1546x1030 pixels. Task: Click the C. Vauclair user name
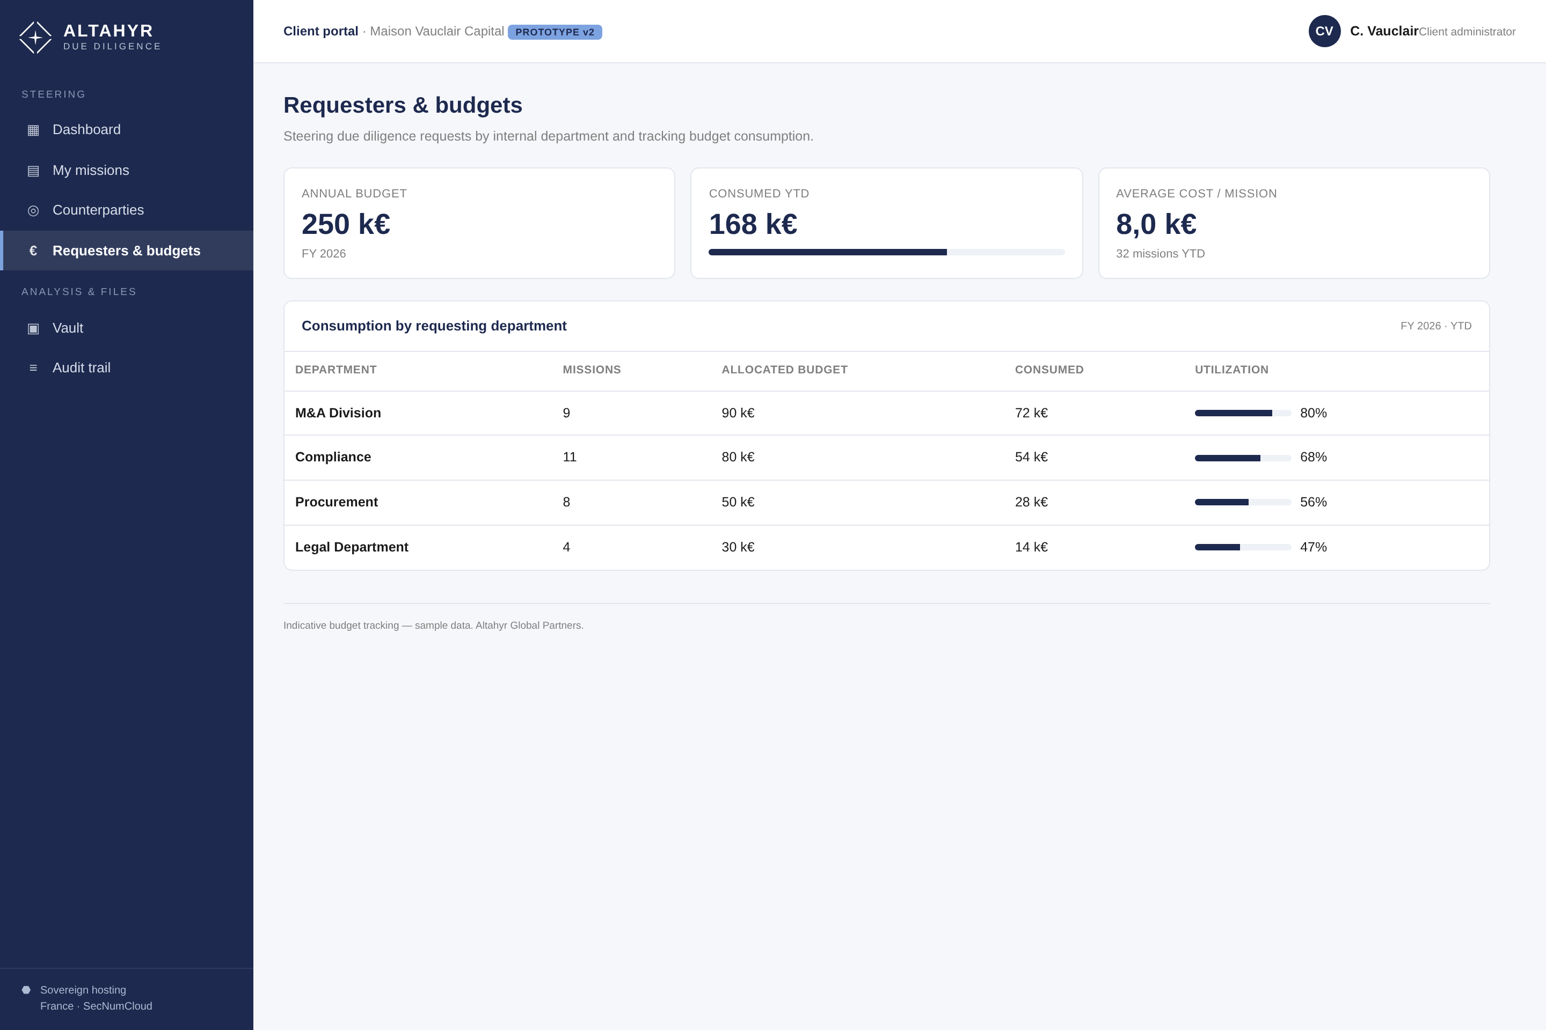pyautogui.click(x=1384, y=31)
